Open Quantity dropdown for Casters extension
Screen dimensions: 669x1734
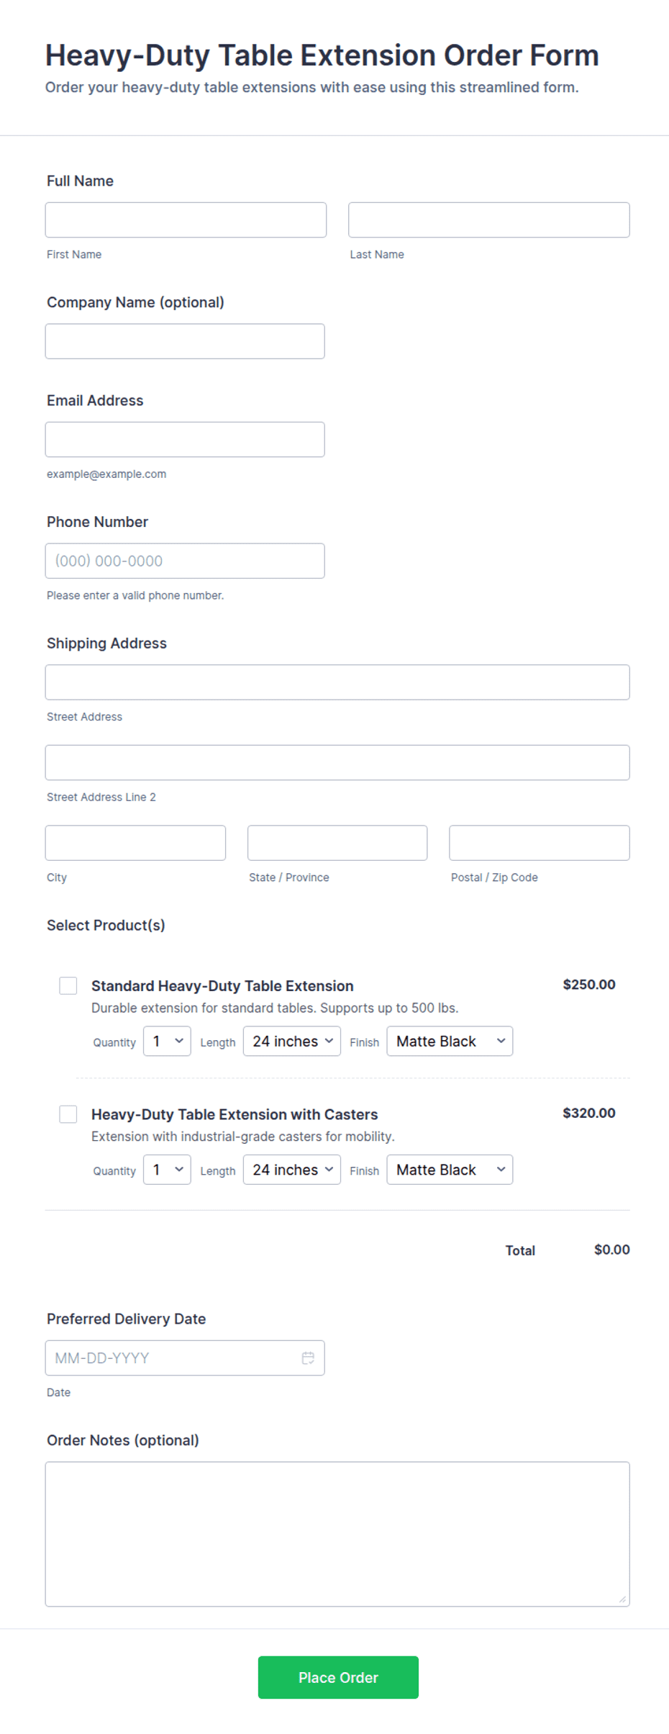click(x=167, y=1170)
